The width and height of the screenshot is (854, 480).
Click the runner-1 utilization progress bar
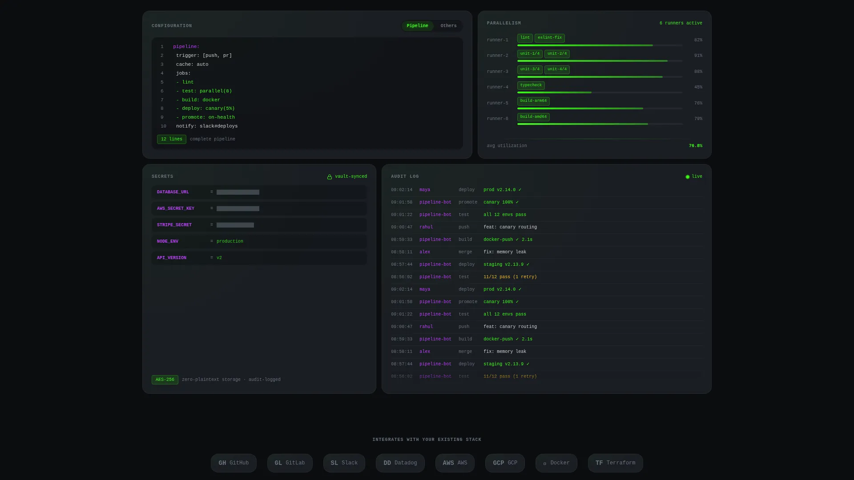[x=600, y=45]
